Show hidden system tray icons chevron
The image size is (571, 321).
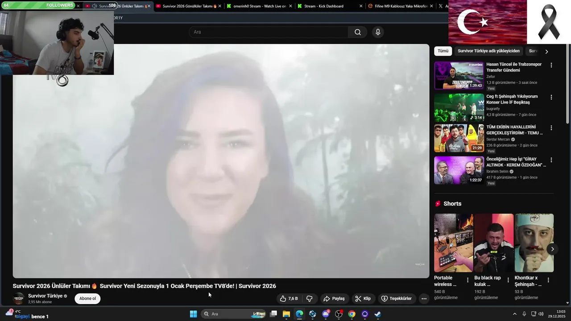(514, 314)
